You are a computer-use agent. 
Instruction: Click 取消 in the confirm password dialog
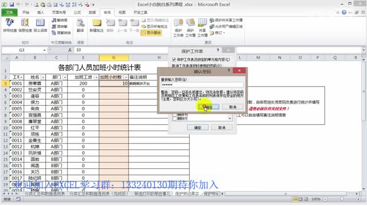233,107
